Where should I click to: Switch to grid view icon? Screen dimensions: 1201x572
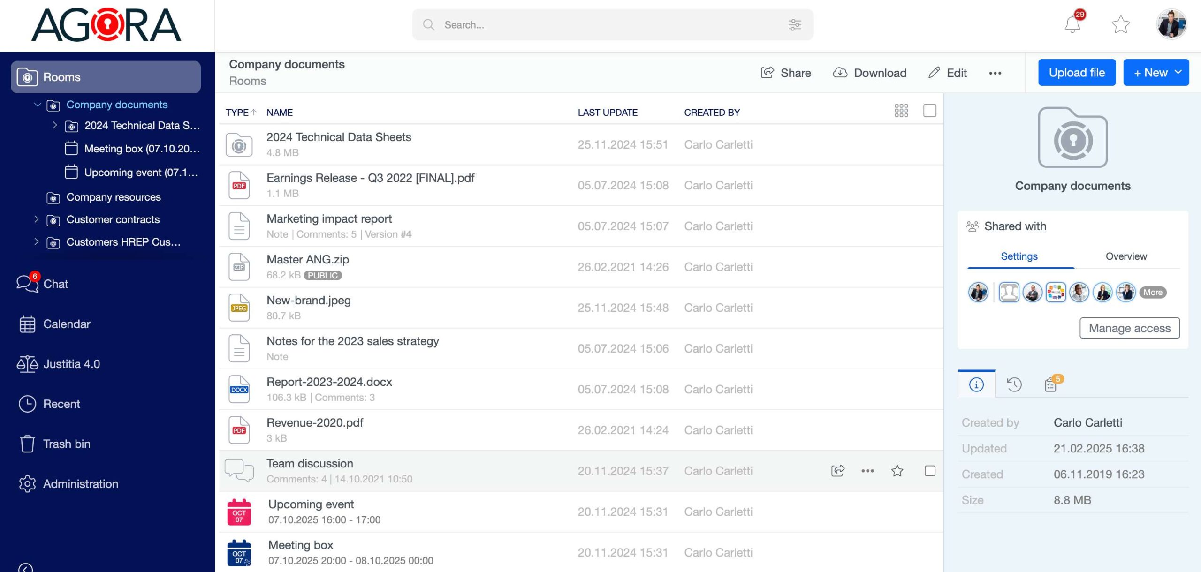pos(901,111)
